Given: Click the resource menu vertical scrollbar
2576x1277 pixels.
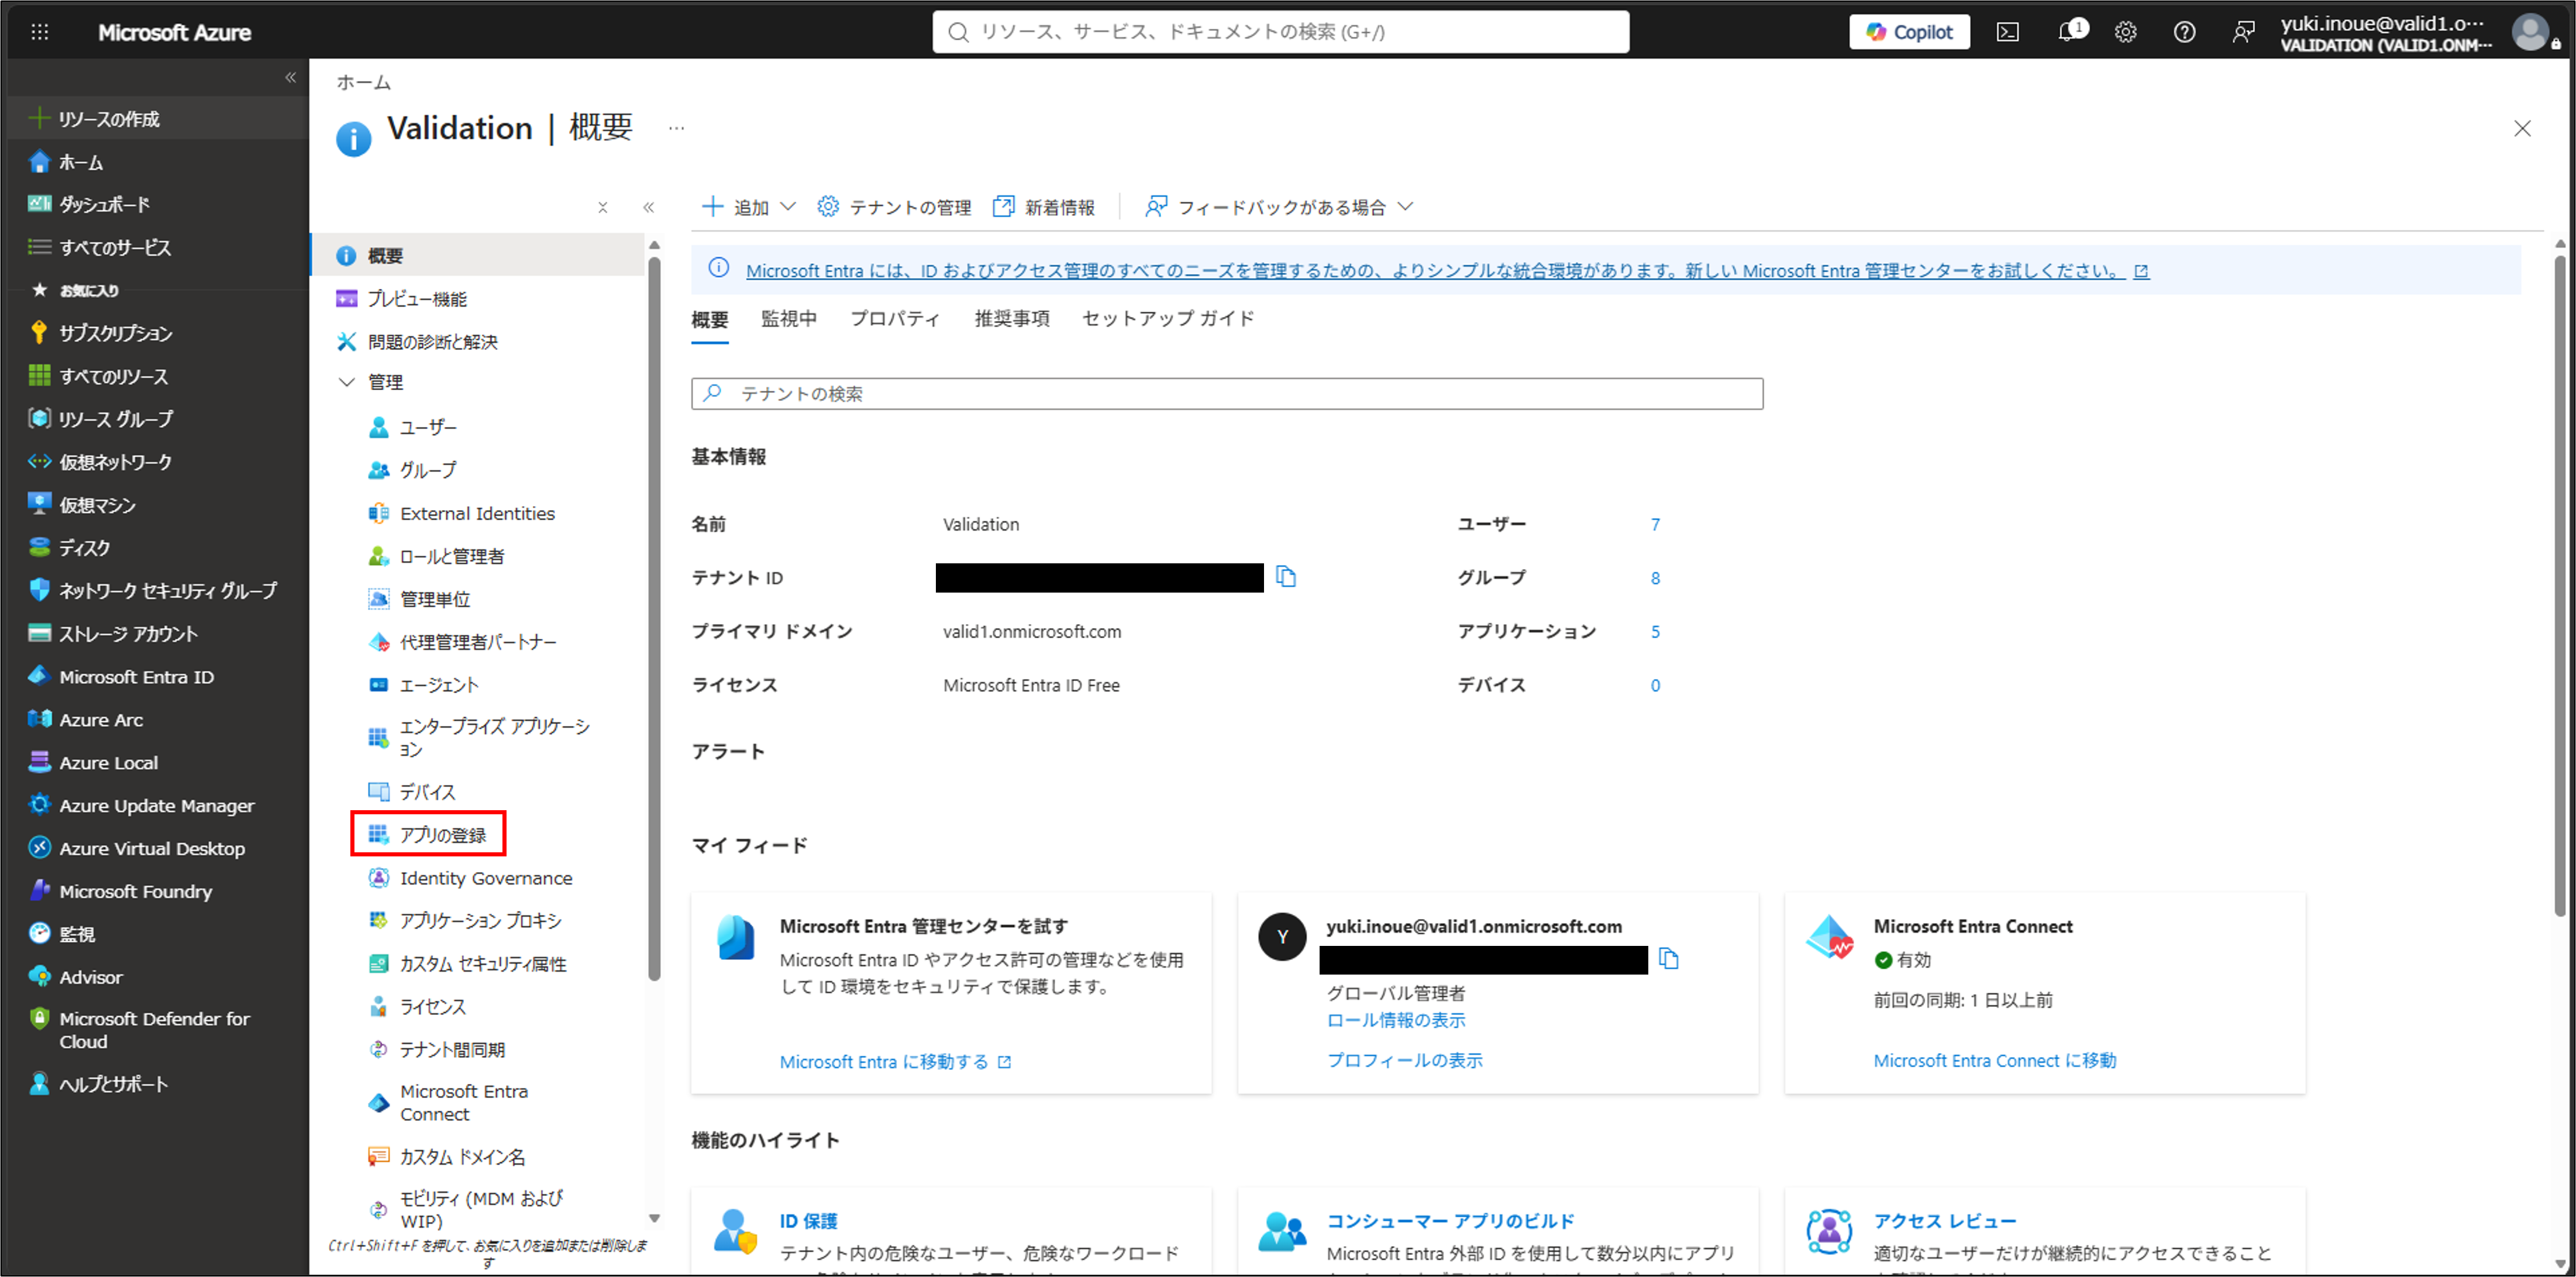Looking at the screenshot, I should [654, 618].
